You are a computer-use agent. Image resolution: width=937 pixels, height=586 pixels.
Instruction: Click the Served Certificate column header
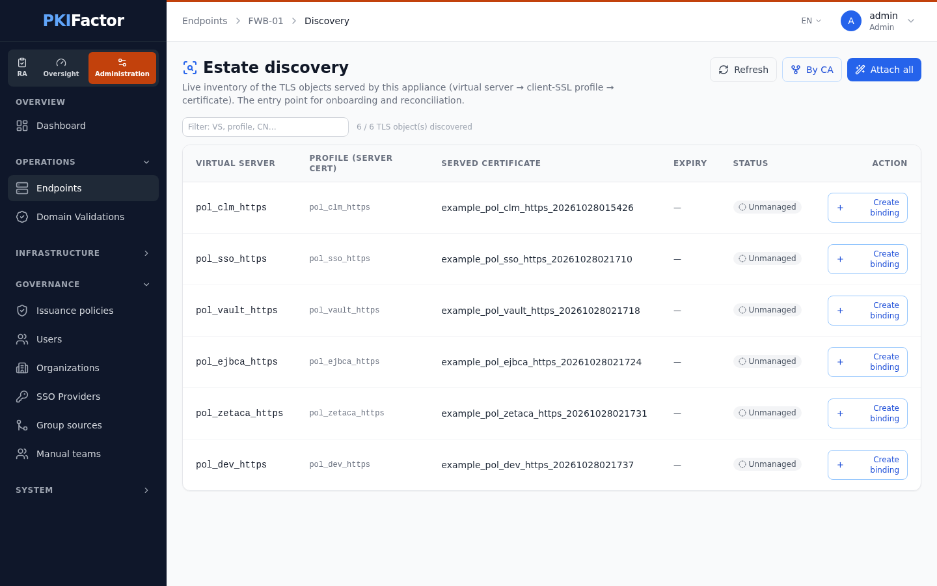click(x=491, y=163)
